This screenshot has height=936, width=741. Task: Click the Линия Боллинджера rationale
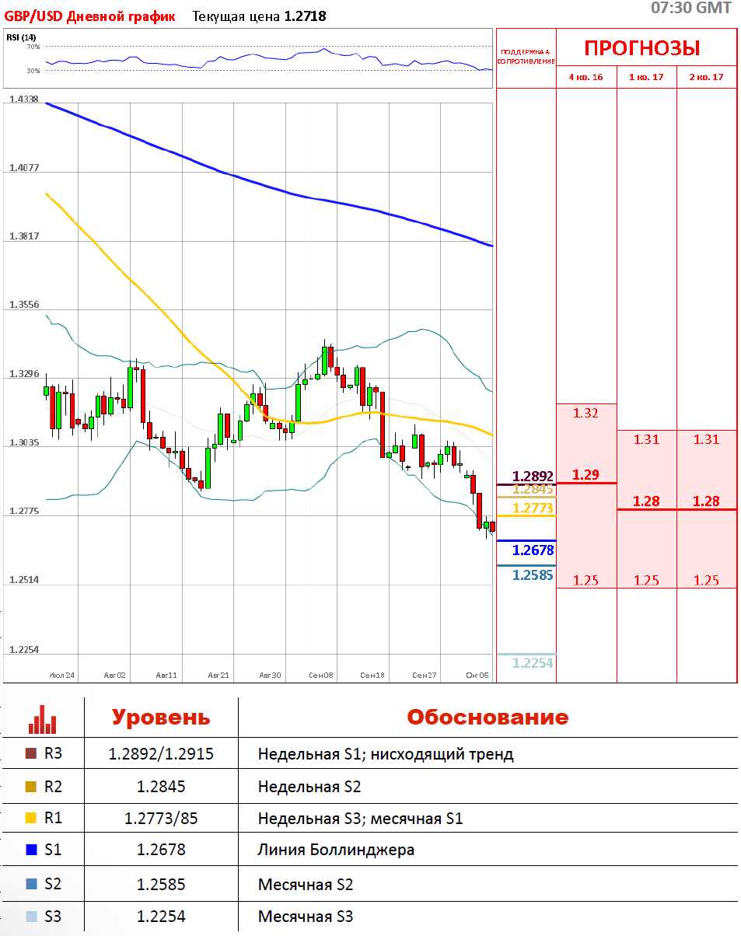pos(336,850)
